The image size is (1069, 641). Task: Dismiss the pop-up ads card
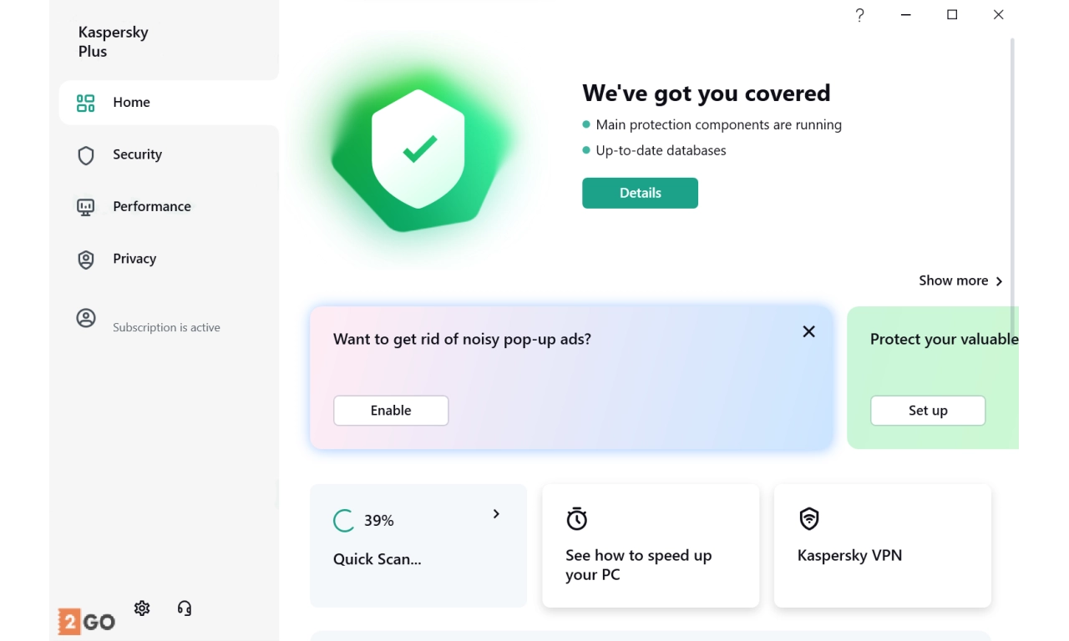[x=808, y=331]
